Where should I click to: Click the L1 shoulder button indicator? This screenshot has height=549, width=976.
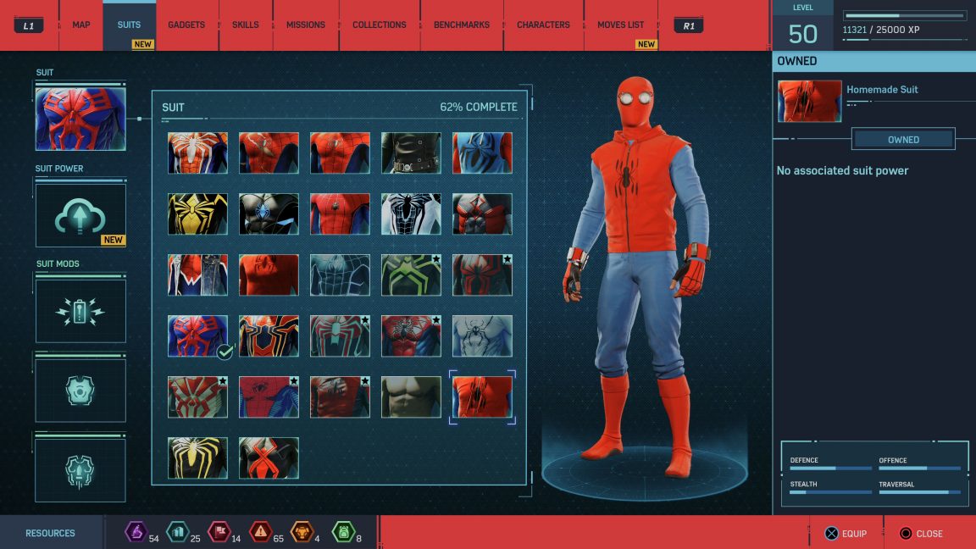29,25
